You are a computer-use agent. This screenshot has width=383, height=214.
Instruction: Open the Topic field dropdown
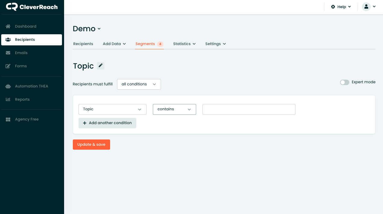(x=112, y=109)
